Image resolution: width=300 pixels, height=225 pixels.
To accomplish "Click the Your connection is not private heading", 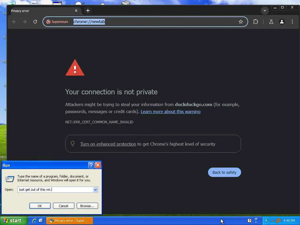I will [111, 92].
